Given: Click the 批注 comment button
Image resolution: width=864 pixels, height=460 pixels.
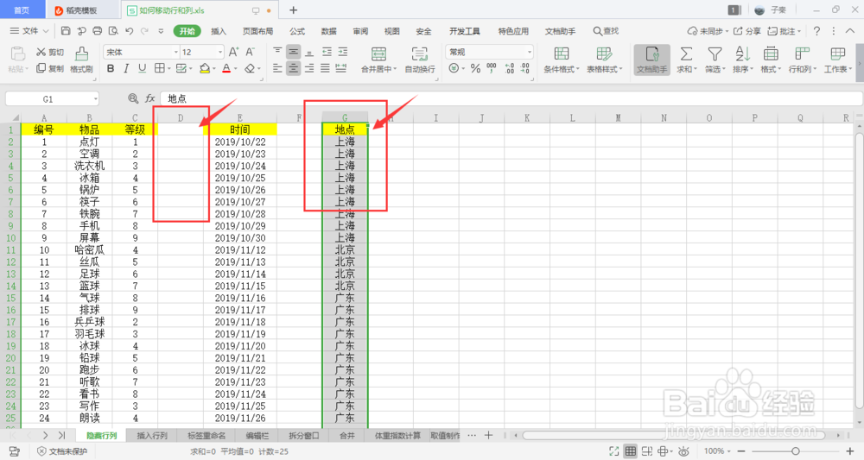Looking at the screenshot, I should (785, 31).
